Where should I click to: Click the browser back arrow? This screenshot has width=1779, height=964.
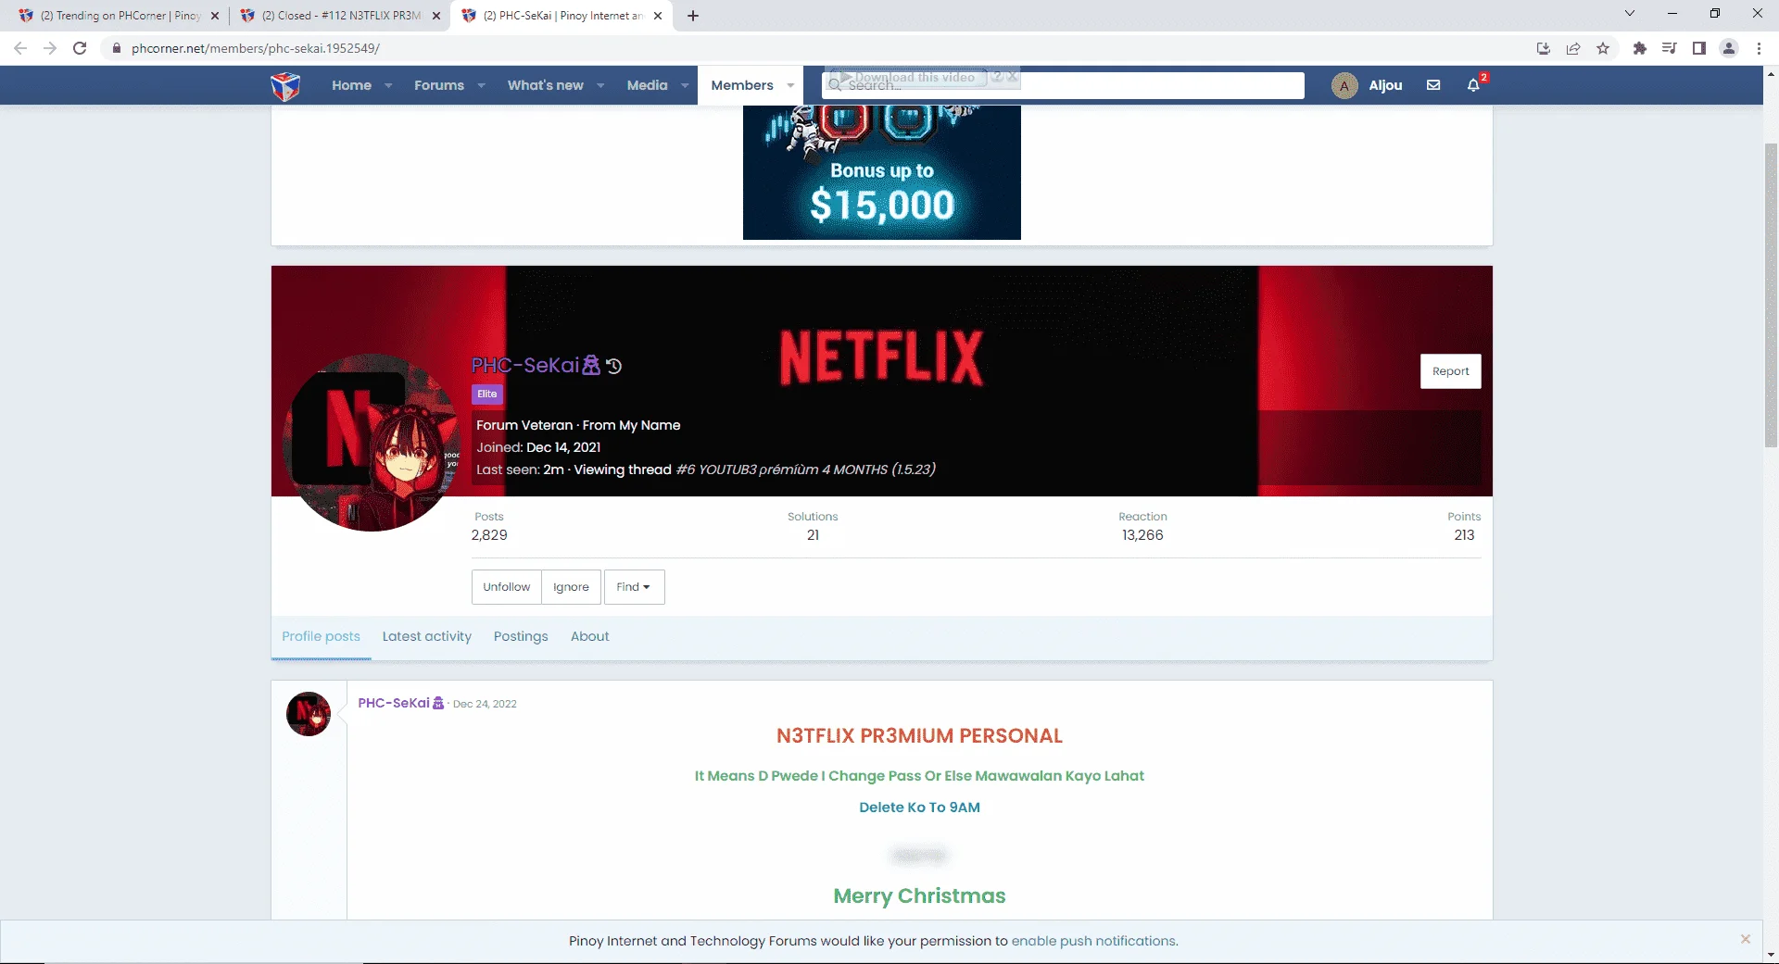(x=20, y=48)
